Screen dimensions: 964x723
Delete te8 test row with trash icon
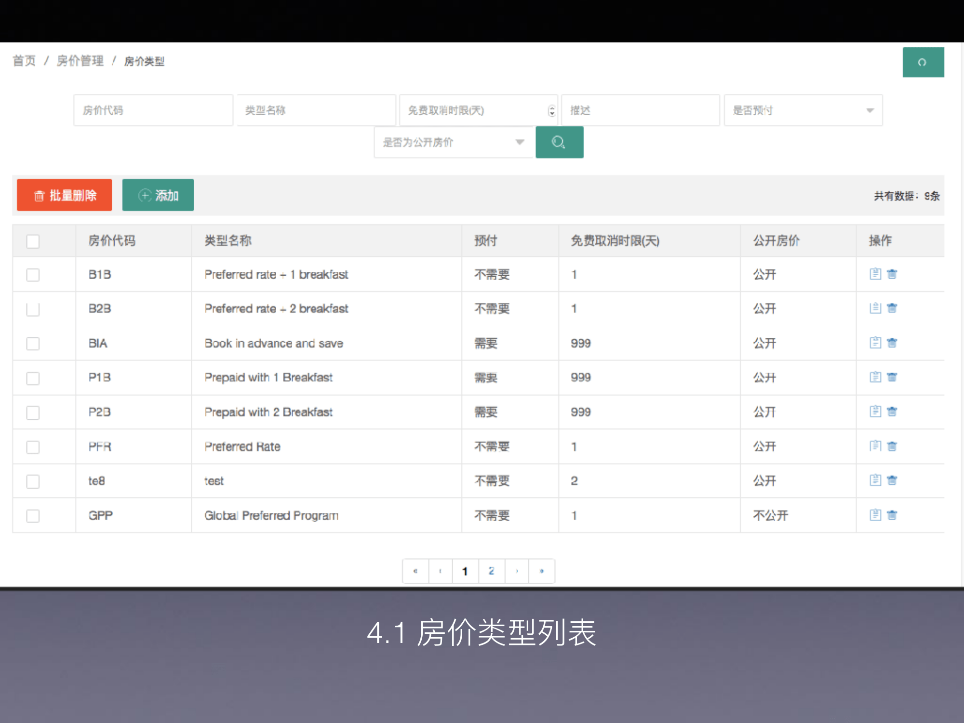(x=892, y=480)
